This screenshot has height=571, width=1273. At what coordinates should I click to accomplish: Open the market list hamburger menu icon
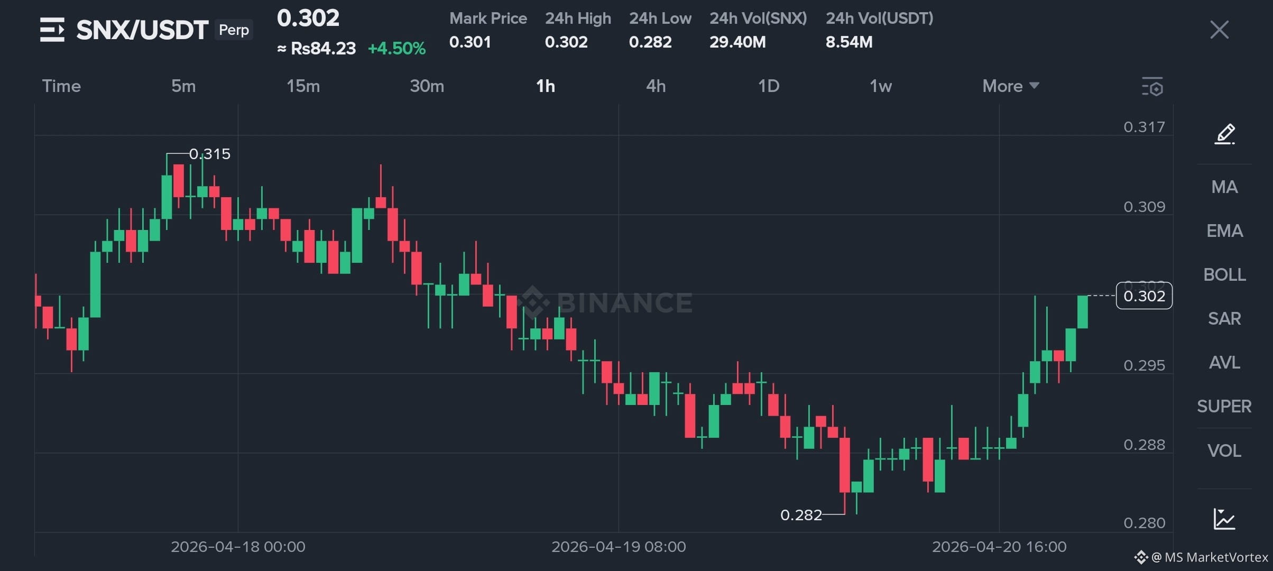52,30
